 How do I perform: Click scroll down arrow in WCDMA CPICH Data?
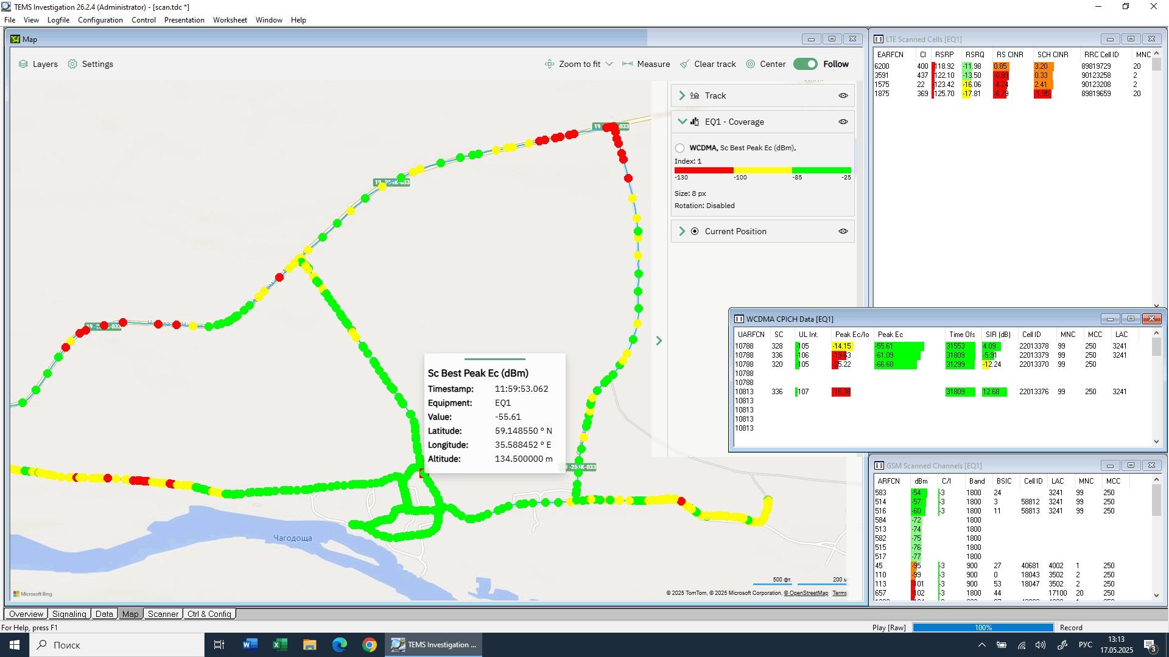tap(1156, 442)
